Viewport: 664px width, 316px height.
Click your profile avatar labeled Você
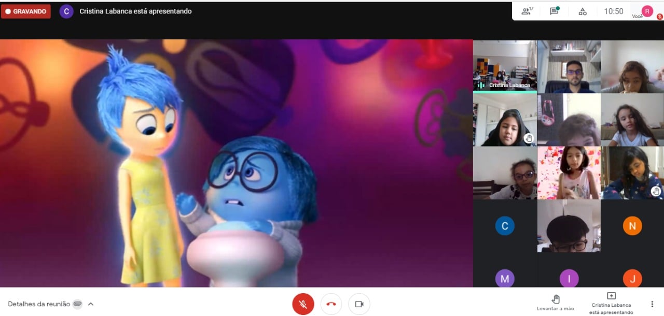(647, 11)
